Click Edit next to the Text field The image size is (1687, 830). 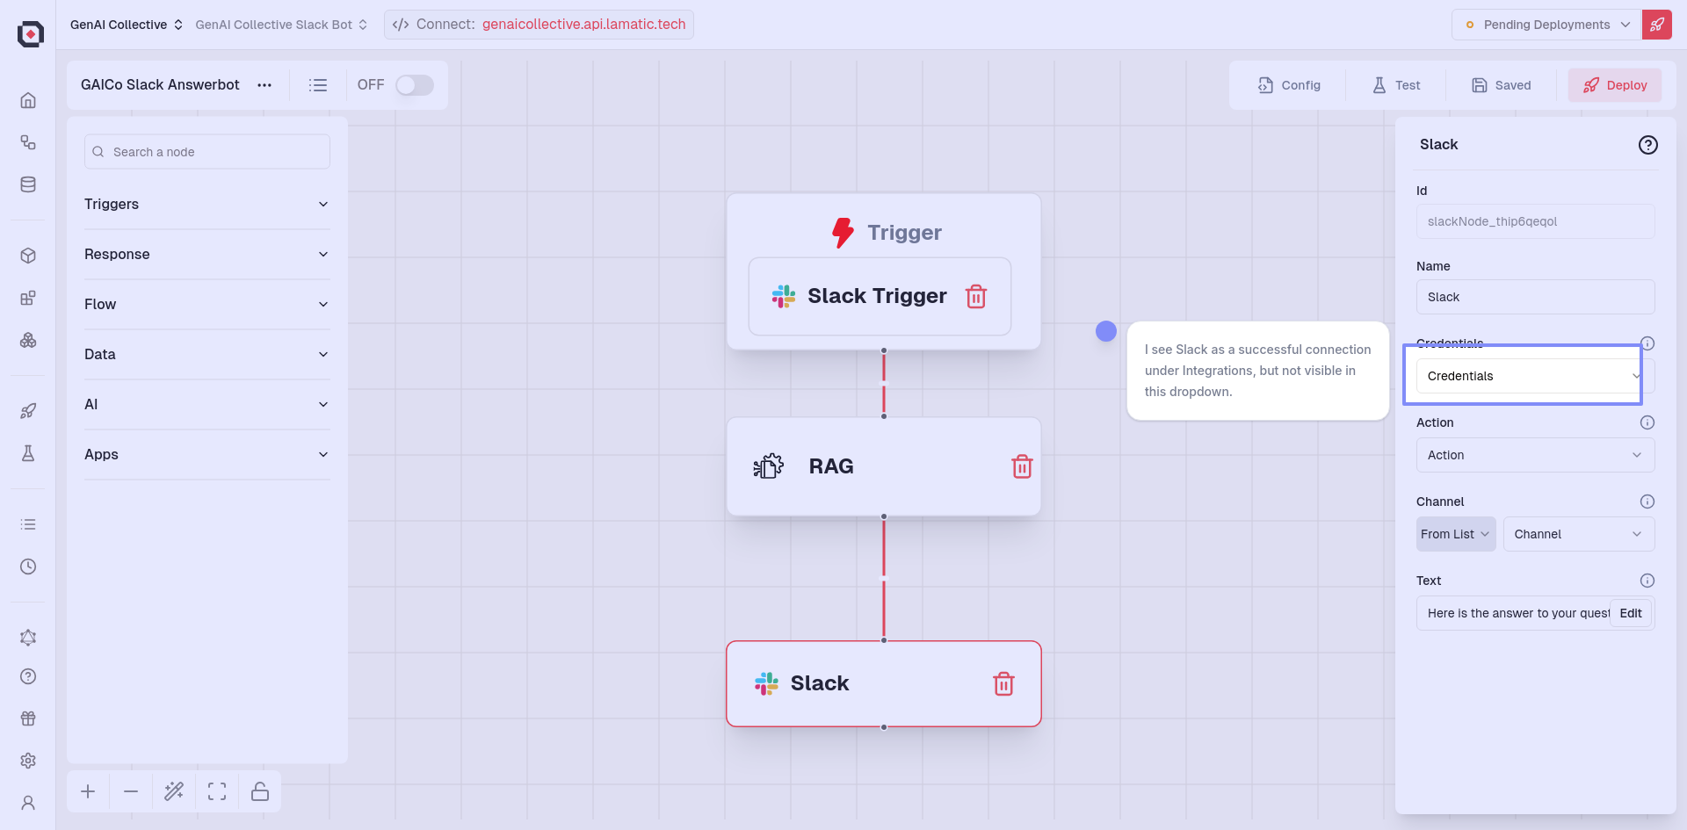pos(1630,613)
